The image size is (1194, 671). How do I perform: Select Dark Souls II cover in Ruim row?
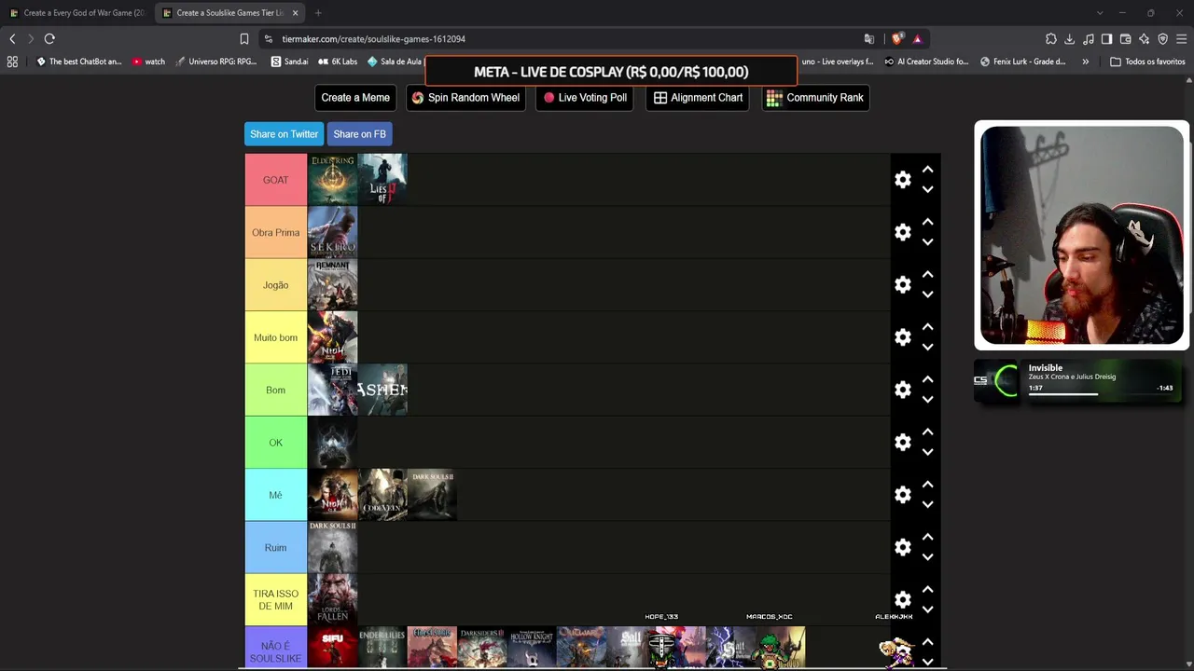pos(333,548)
